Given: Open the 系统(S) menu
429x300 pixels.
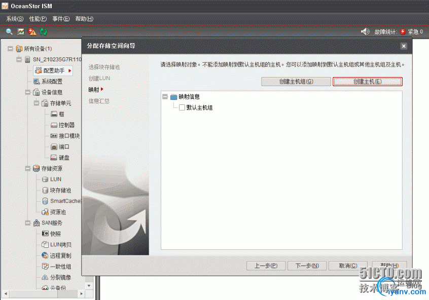Looking at the screenshot, I should pos(14,18).
